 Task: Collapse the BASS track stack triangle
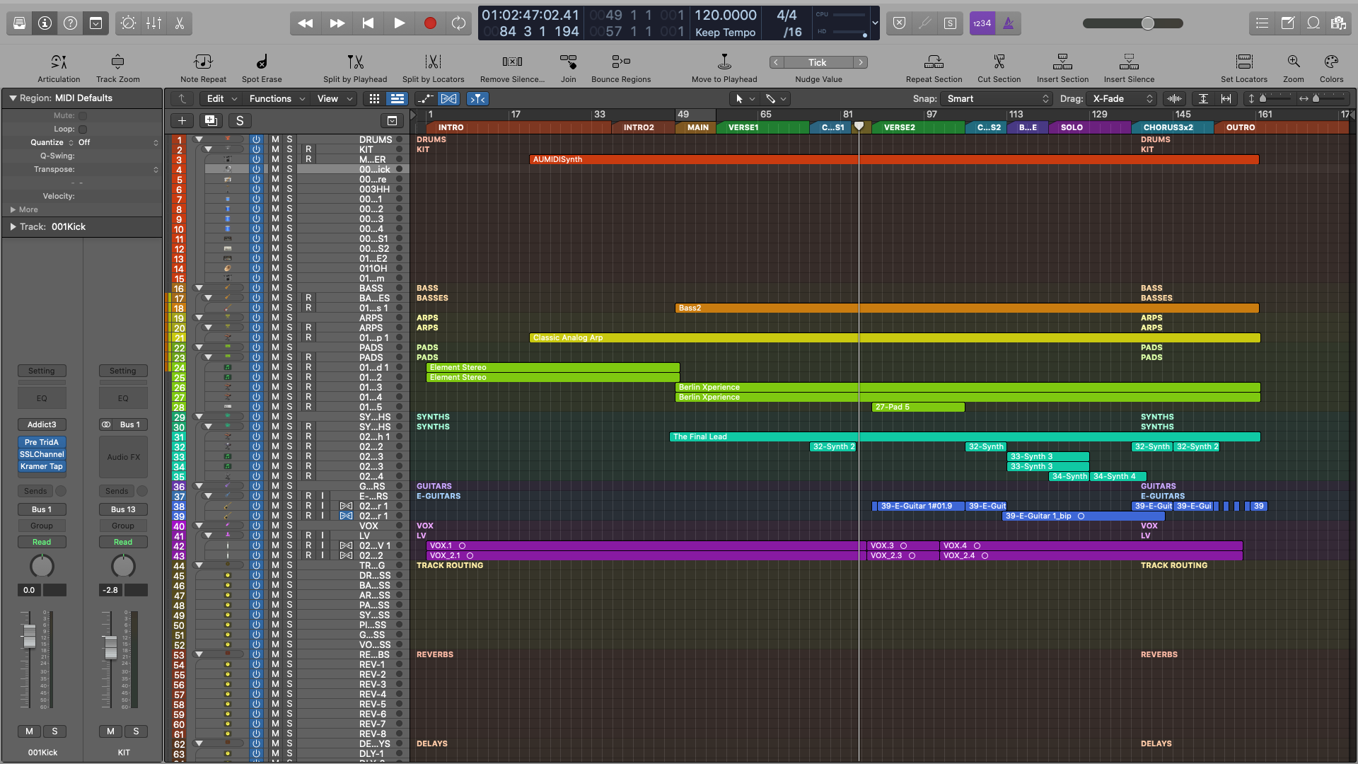199,288
